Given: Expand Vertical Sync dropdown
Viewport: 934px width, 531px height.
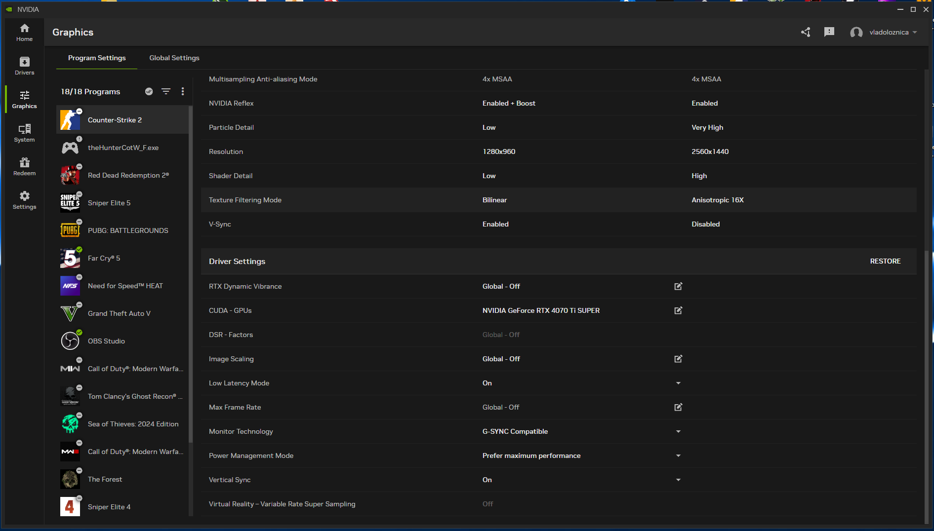Looking at the screenshot, I should pyautogui.click(x=678, y=480).
